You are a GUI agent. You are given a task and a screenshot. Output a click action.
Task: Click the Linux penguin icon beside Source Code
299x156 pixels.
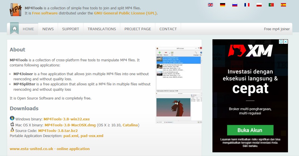tap(12, 130)
